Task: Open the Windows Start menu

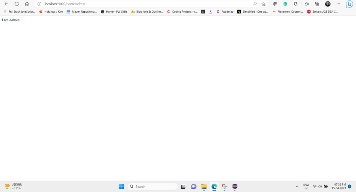Action: pos(121,186)
